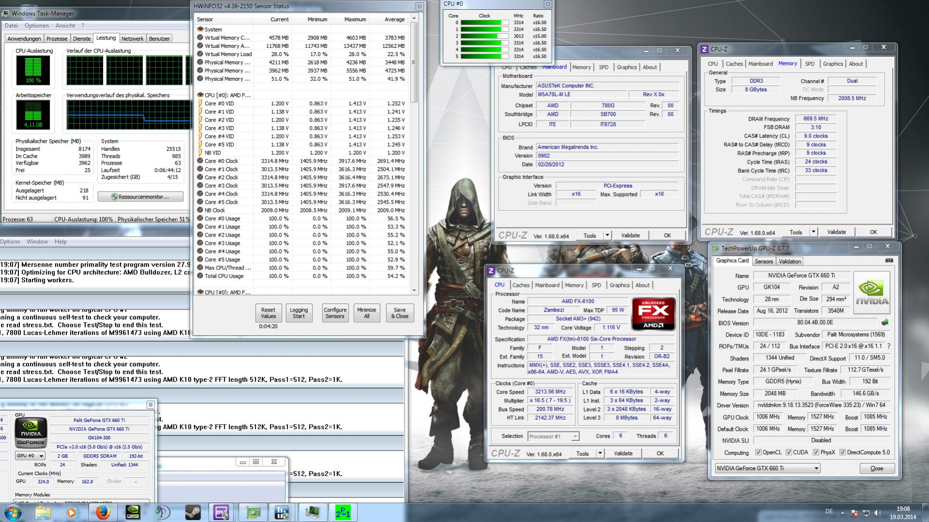Open the volume speaker icon in the tray
This screenshot has height=522, width=929.
878,513
